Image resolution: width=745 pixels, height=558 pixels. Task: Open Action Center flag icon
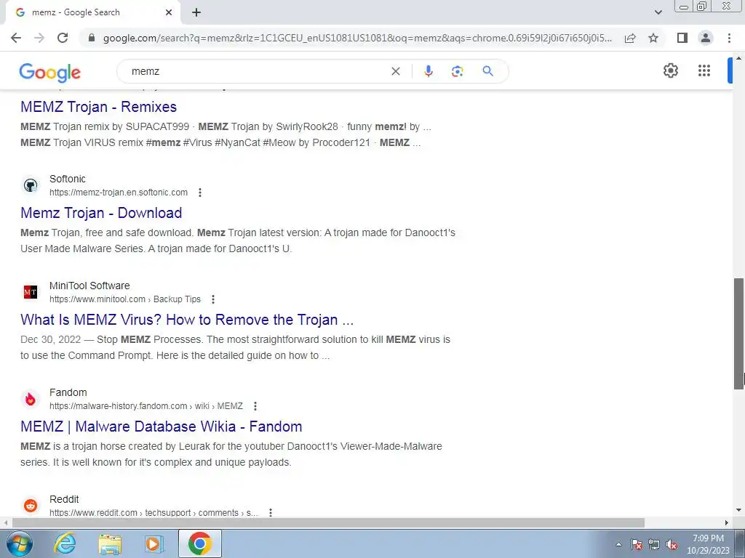(637, 544)
